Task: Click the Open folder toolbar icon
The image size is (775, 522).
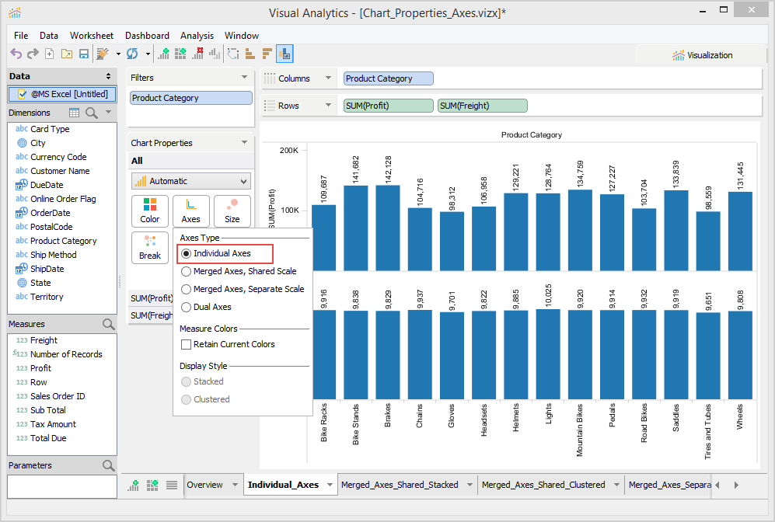Action: coord(65,54)
